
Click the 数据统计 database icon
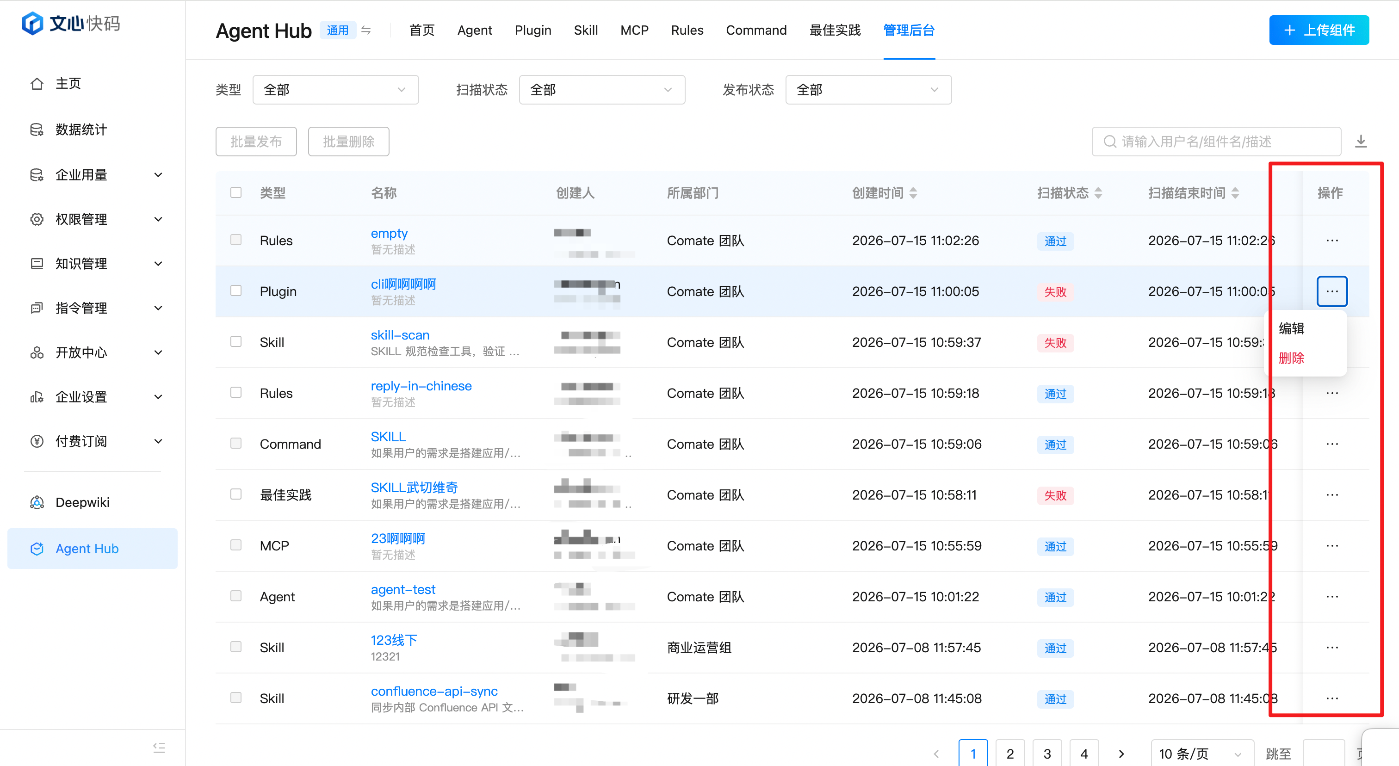pos(37,129)
